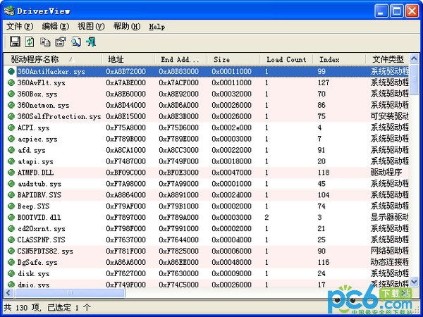This screenshot has height=317, width=423.
Task: Select the BAPIDRV.SYS driver row
Action: click(x=207, y=195)
